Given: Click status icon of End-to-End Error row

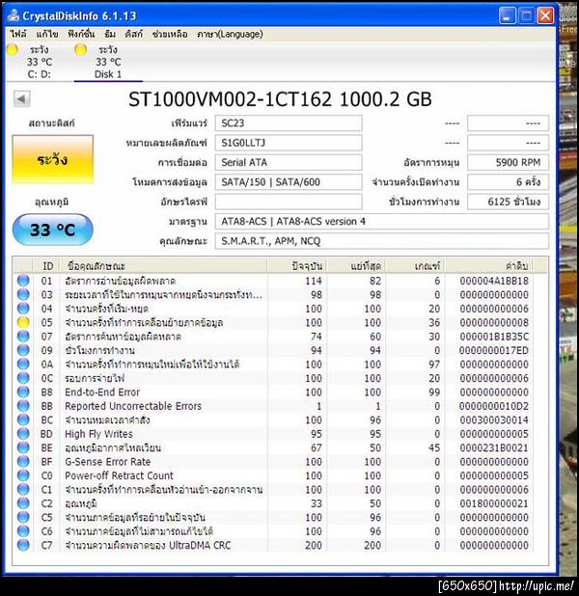Looking at the screenshot, I should [x=23, y=392].
